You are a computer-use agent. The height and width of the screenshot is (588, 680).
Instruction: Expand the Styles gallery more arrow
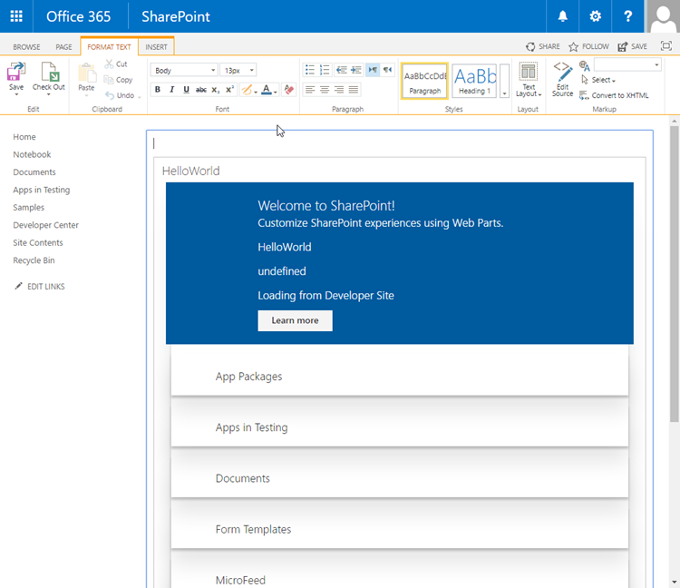[504, 81]
